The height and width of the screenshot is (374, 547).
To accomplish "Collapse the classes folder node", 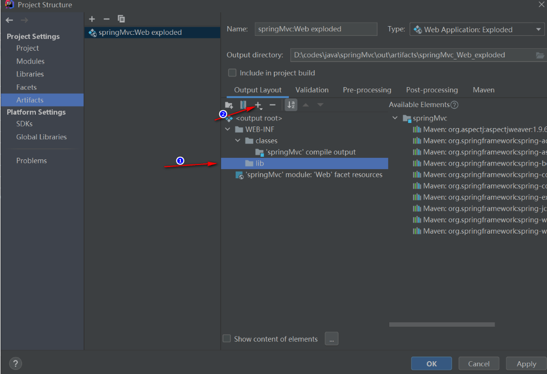I will pos(238,140).
